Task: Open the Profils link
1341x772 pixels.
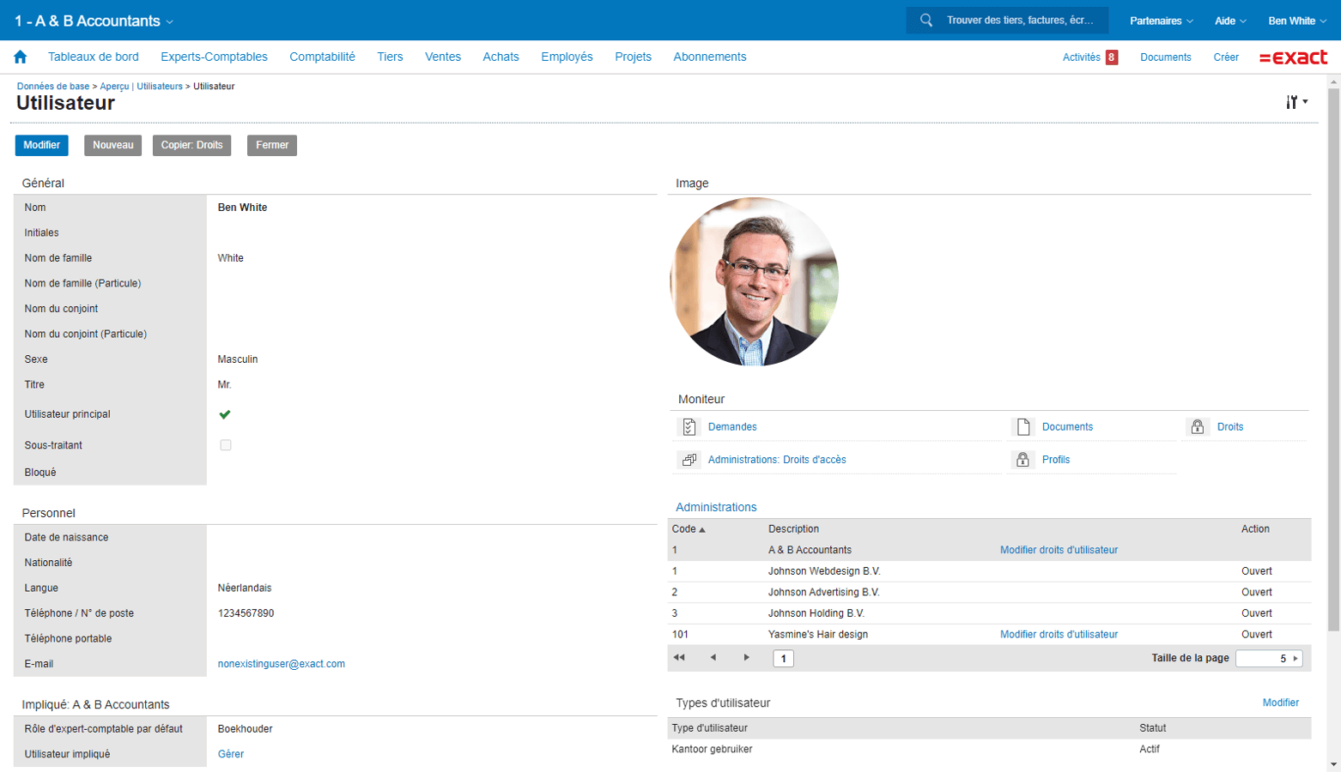Action: pyautogui.click(x=1056, y=460)
